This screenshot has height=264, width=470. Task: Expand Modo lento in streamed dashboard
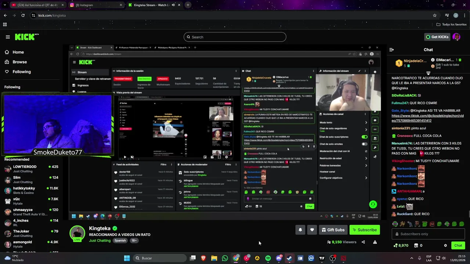click(366, 122)
